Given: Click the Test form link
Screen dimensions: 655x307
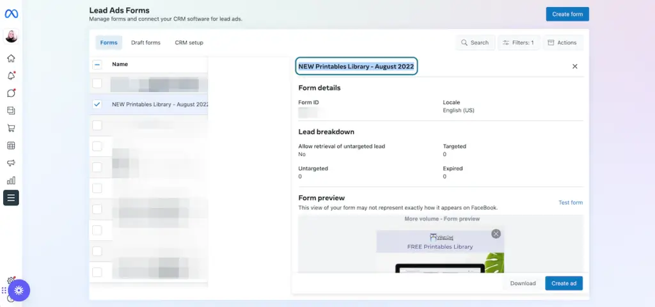Looking at the screenshot, I should 571,203.
